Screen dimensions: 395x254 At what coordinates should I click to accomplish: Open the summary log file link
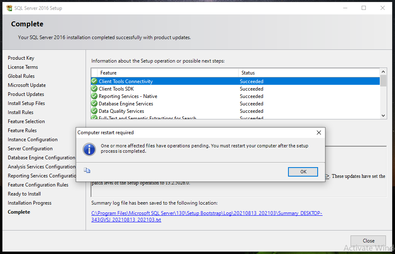[207, 216]
